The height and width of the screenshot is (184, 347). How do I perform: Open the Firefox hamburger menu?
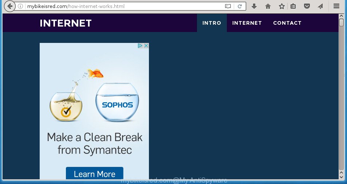[336, 6]
